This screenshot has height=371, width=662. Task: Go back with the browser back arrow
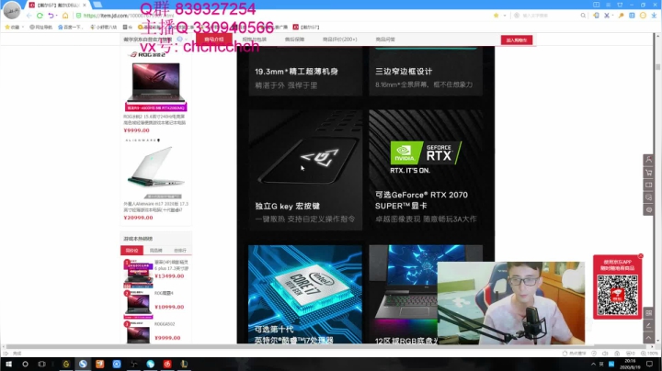click(29, 16)
